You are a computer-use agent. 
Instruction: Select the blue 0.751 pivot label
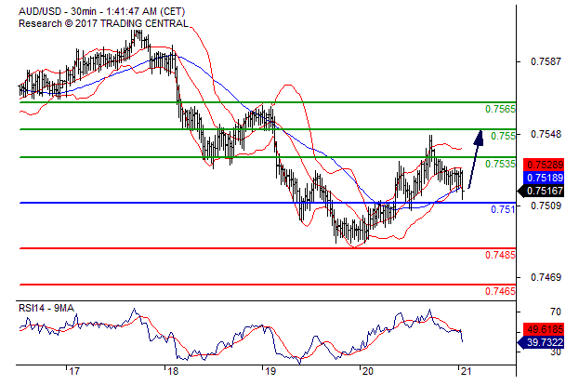[x=503, y=209]
